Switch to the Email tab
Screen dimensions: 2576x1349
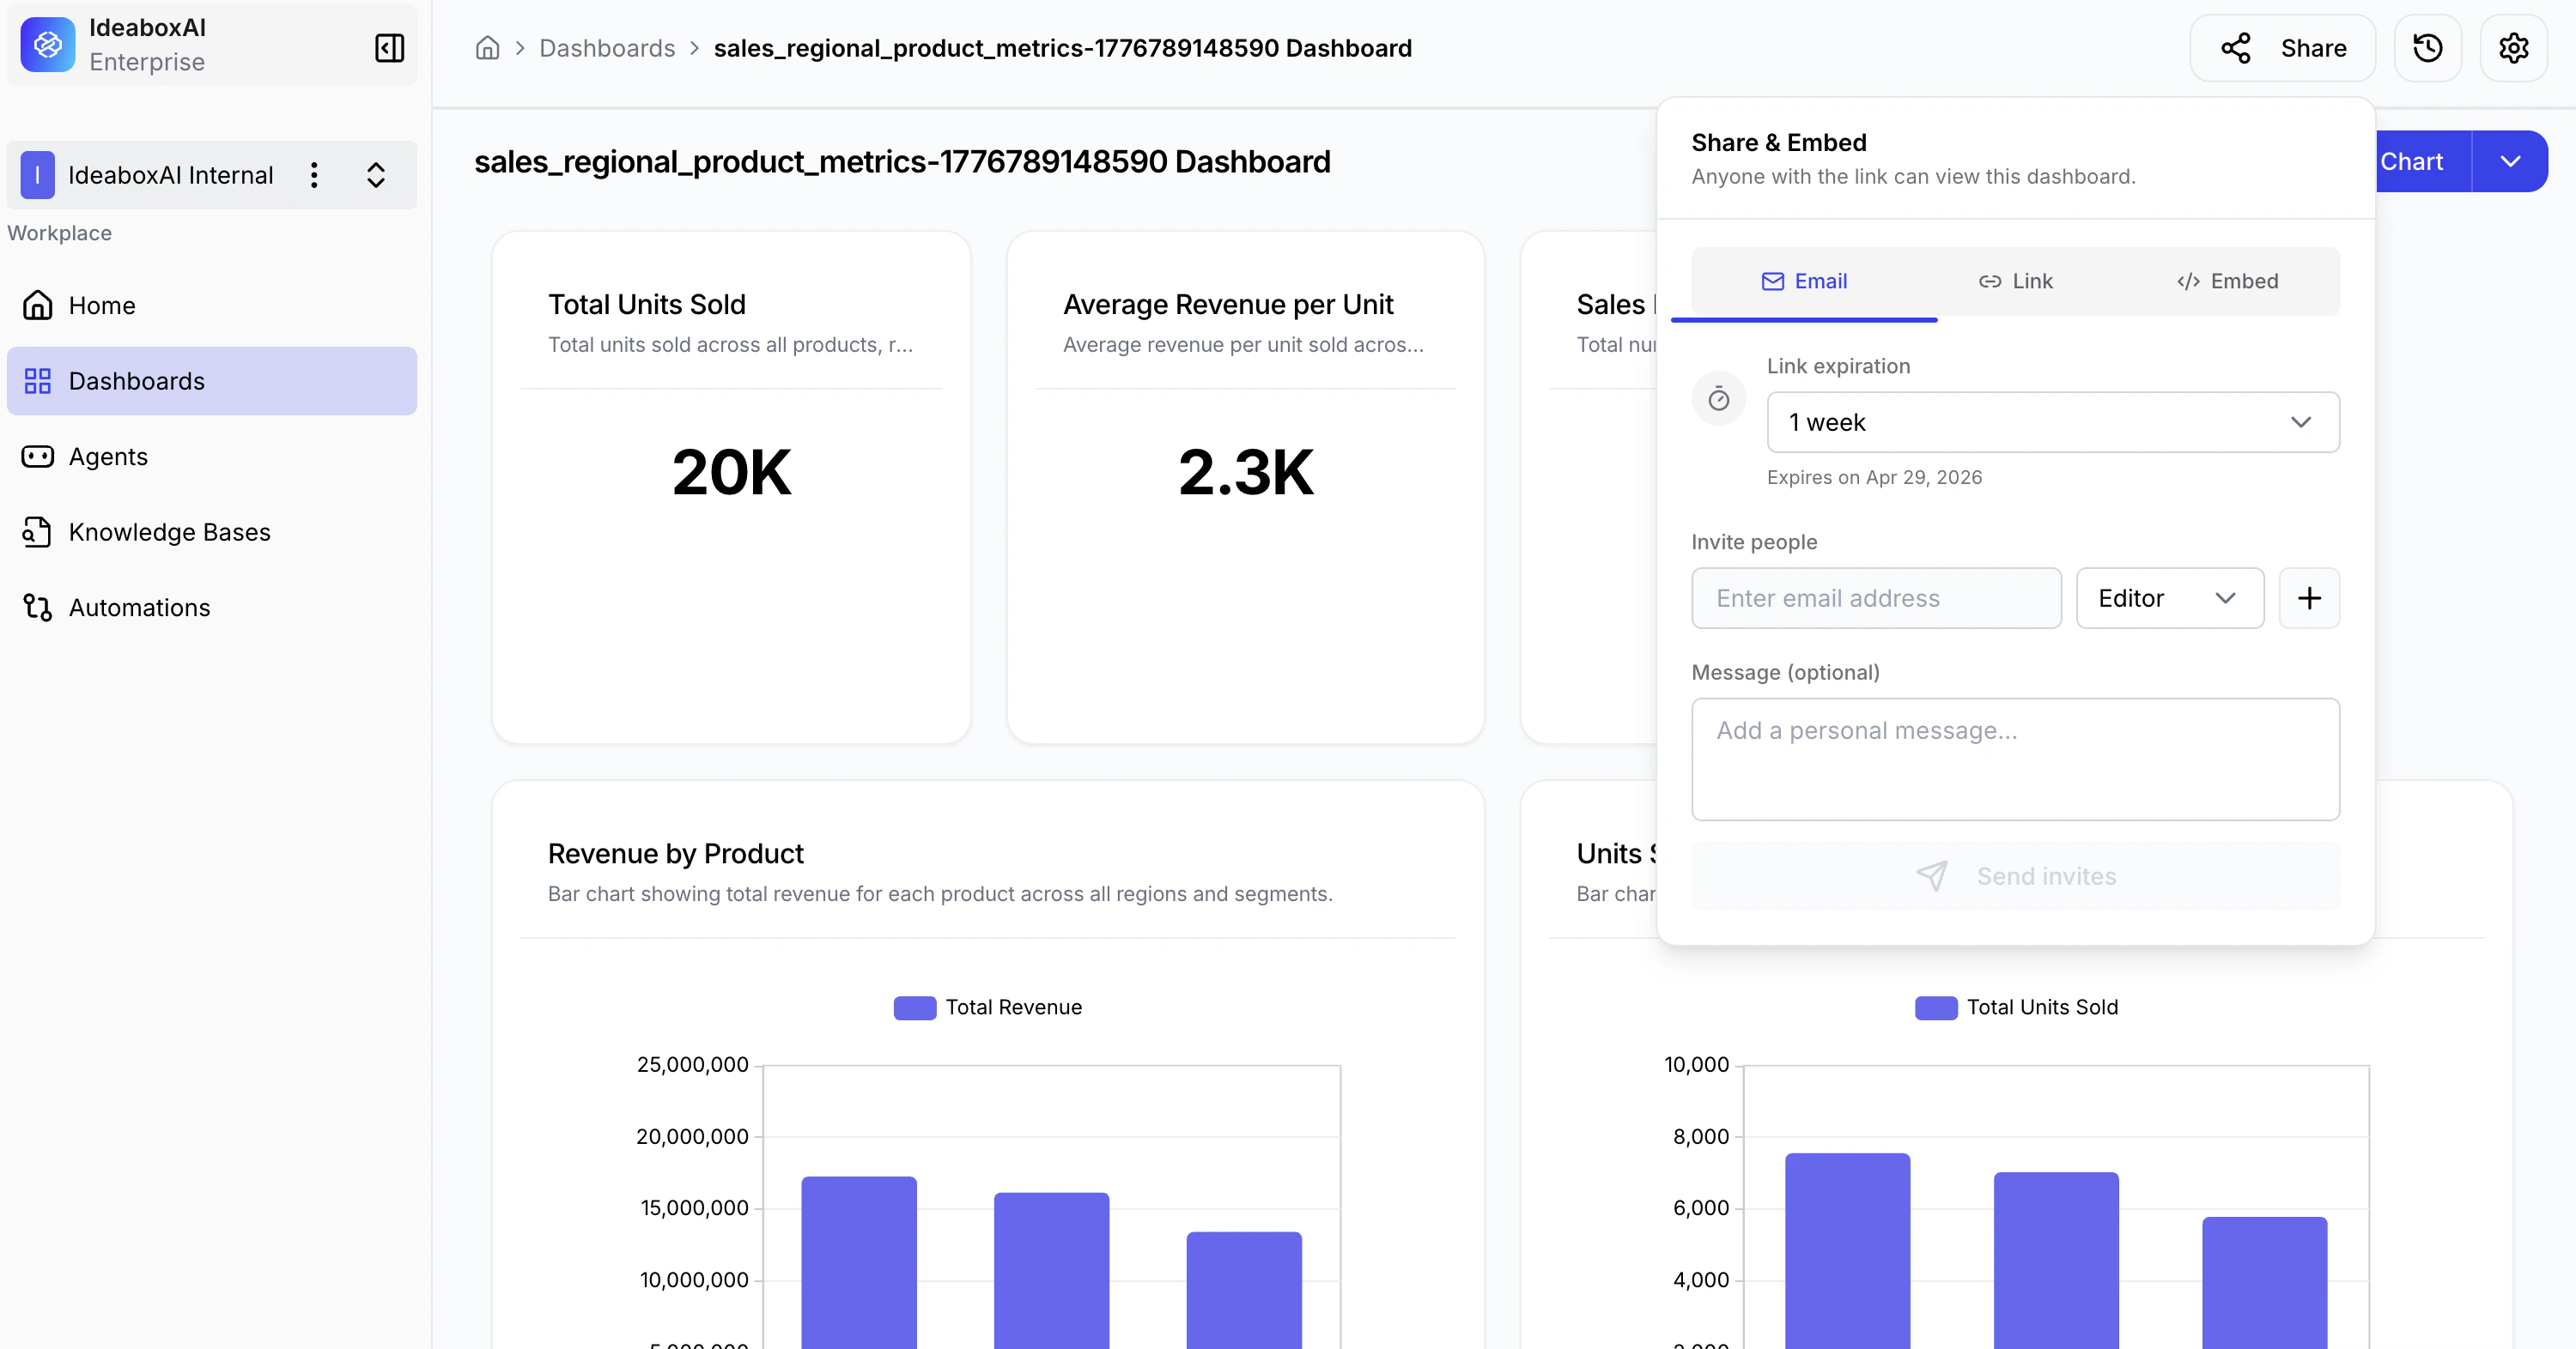[1804, 281]
